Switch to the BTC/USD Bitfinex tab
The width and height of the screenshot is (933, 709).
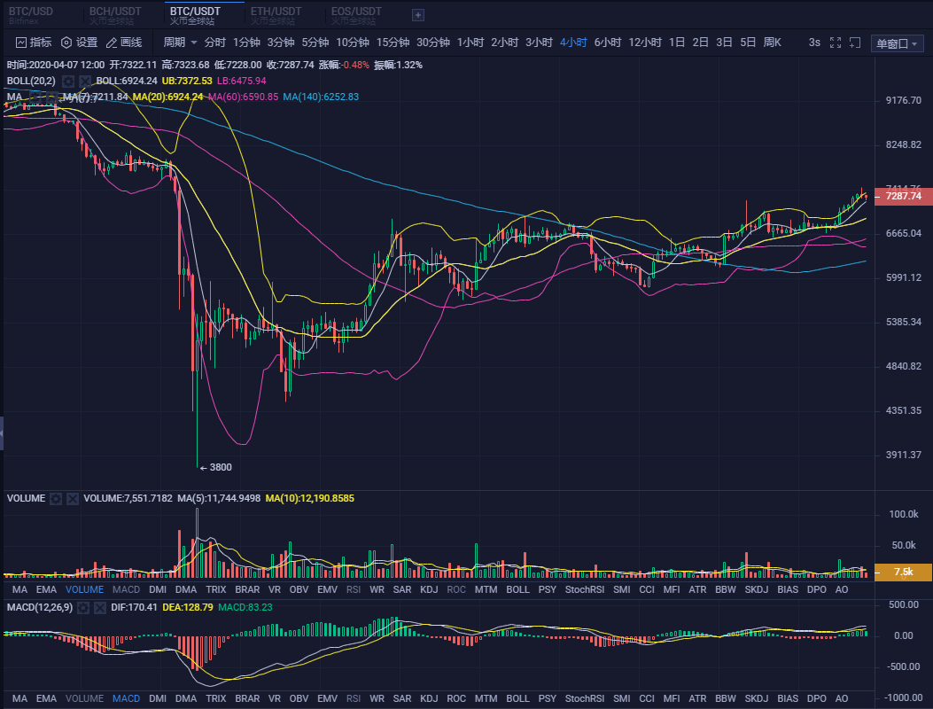31,15
